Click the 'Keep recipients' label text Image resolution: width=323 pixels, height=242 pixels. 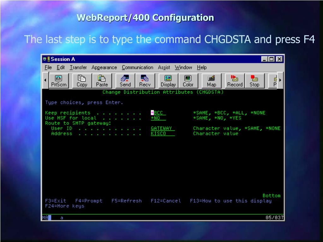(68, 113)
